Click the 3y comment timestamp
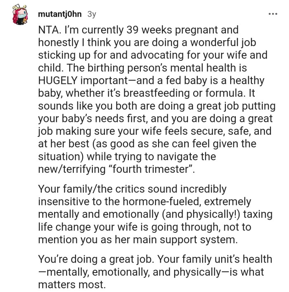Screen dimensions: 289x292 tap(92, 14)
